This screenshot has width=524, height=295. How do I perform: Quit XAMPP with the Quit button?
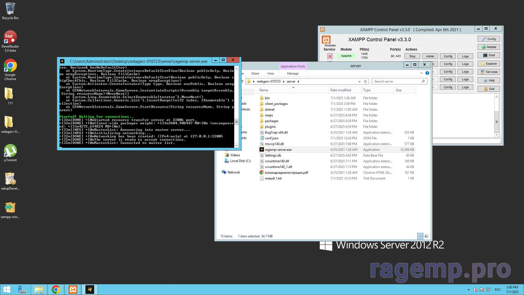489,89
